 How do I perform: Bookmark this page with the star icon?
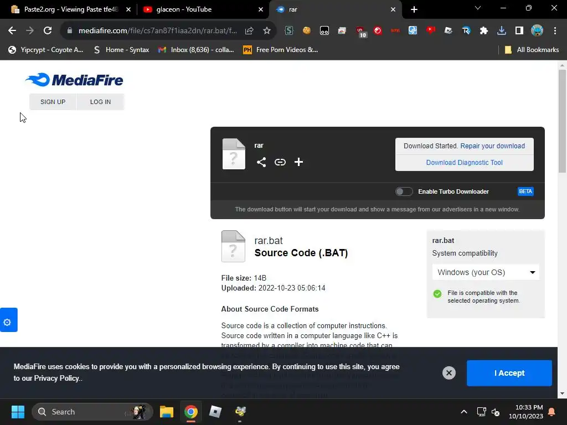tap(267, 31)
